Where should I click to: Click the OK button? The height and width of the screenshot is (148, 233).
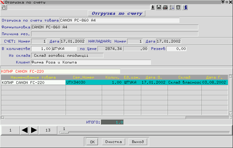(92, 142)
